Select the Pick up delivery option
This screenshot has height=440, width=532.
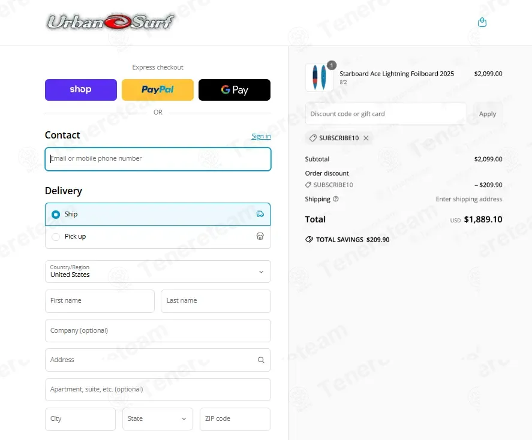[158, 237]
